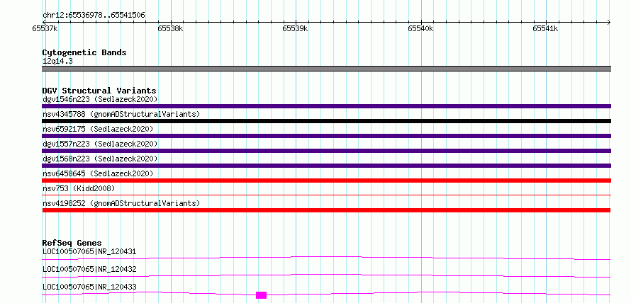Click the purple bar for nsv6592175
This screenshot has width=631, height=303.
326,136
